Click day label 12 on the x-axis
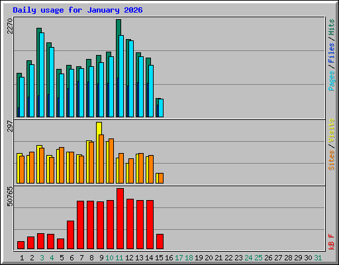Viewport: 339px width, 265px height. 129,258
